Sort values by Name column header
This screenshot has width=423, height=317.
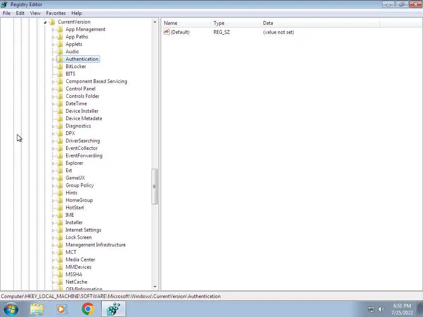[x=186, y=23]
